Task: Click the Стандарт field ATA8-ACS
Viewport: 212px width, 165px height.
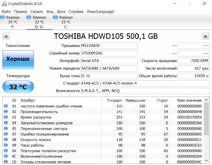Action: 145,83
